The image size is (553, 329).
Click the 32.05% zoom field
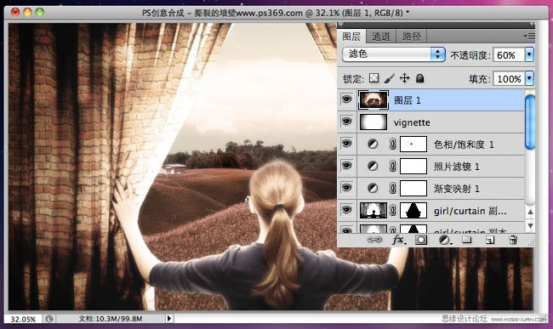(x=23, y=319)
